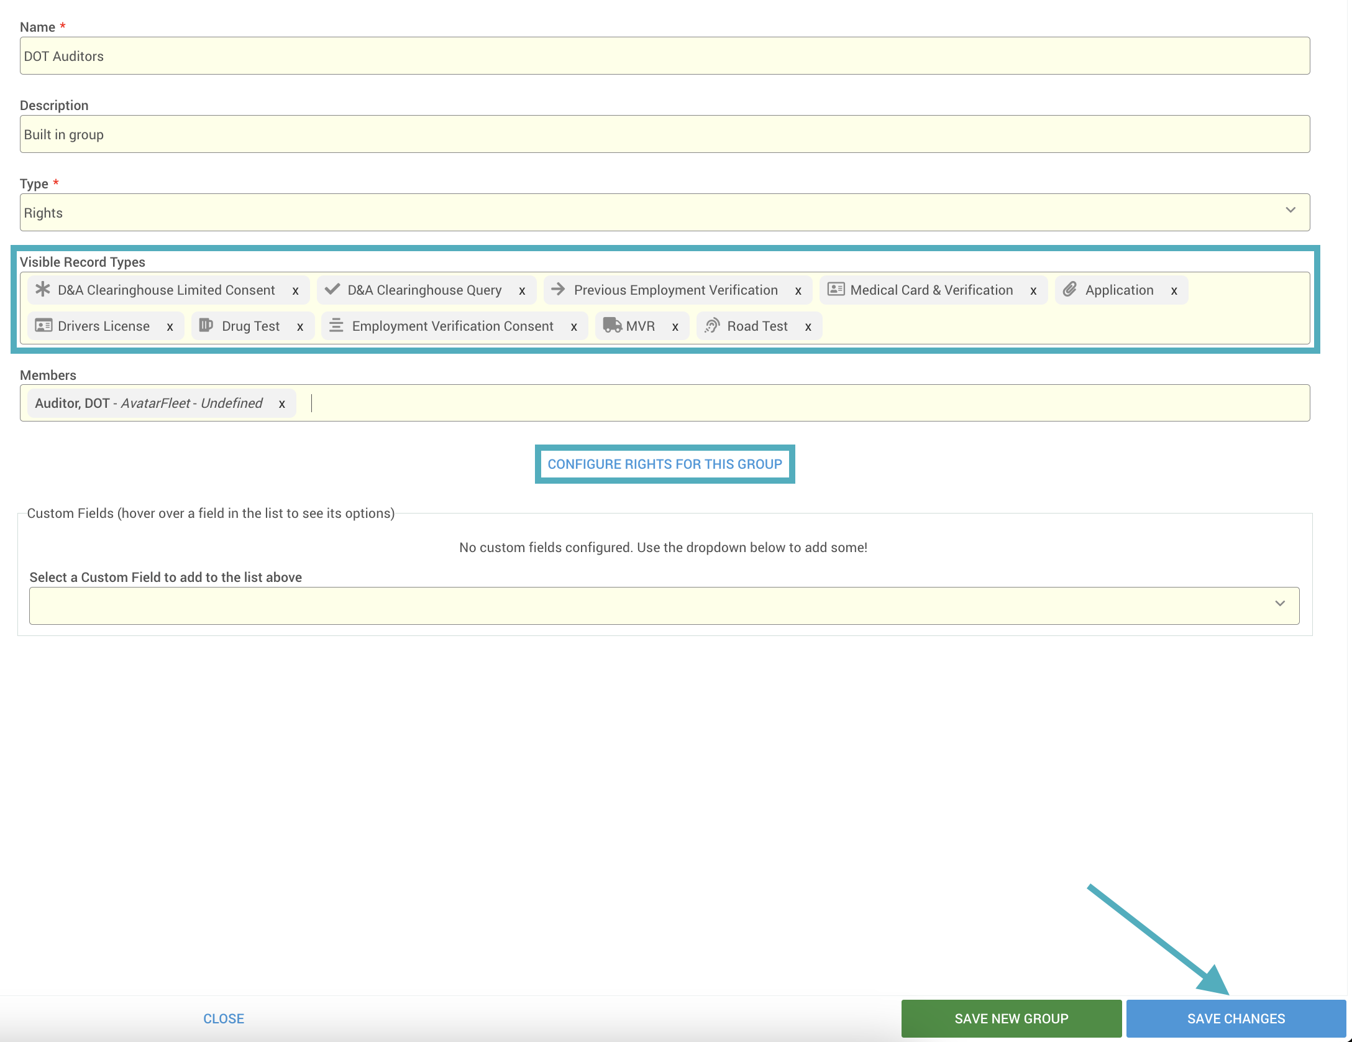Viewport: 1352px width, 1042px height.
Task: Click the MVR truck icon
Action: 612,325
